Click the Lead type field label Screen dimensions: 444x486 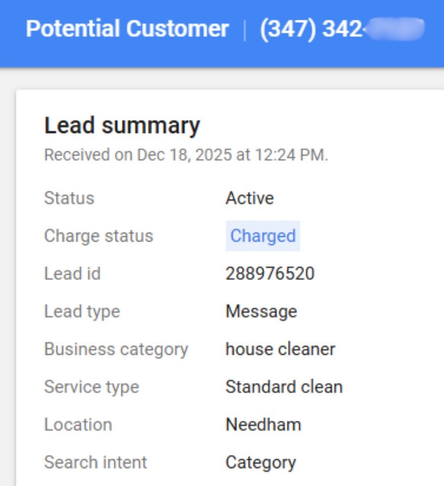coord(82,312)
